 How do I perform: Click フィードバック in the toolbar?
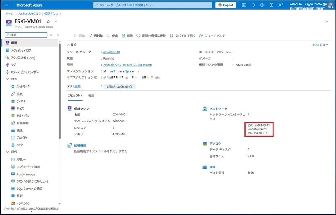[213, 36]
